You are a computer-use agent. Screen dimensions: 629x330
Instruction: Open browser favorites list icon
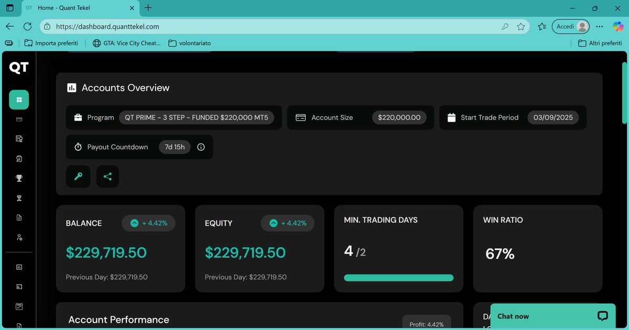coord(542,26)
